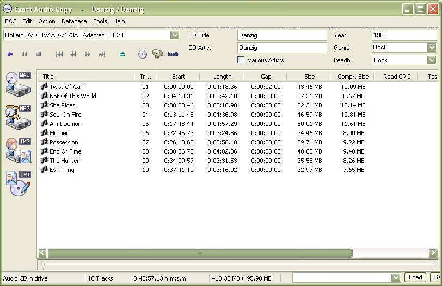Click the 0:04:18.36 length of Twist Of Cain

(x=222, y=87)
